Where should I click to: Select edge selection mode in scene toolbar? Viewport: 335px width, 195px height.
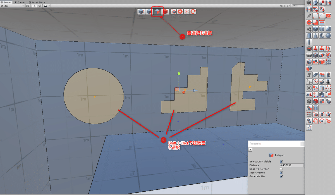[x=149, y=12]
